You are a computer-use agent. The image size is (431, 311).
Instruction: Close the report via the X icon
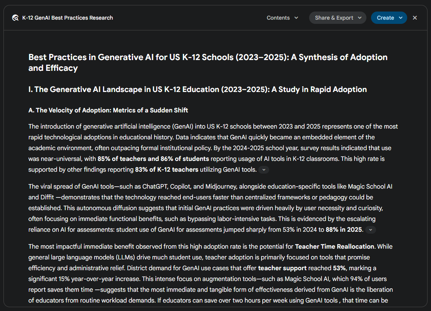[414, 18]
